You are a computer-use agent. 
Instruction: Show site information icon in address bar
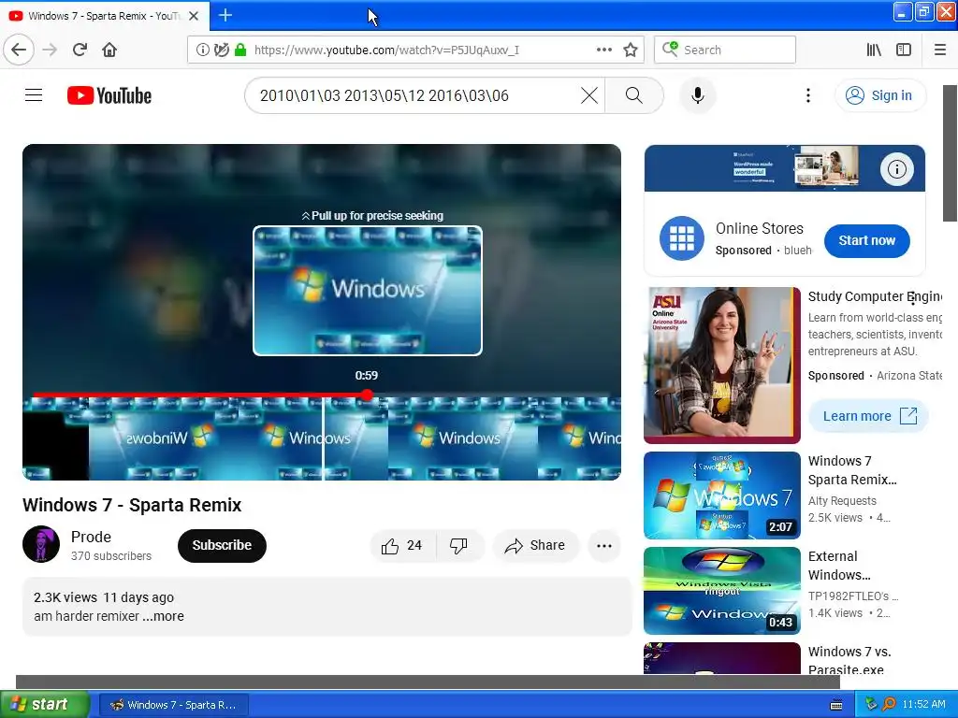[x=202, y=50]
